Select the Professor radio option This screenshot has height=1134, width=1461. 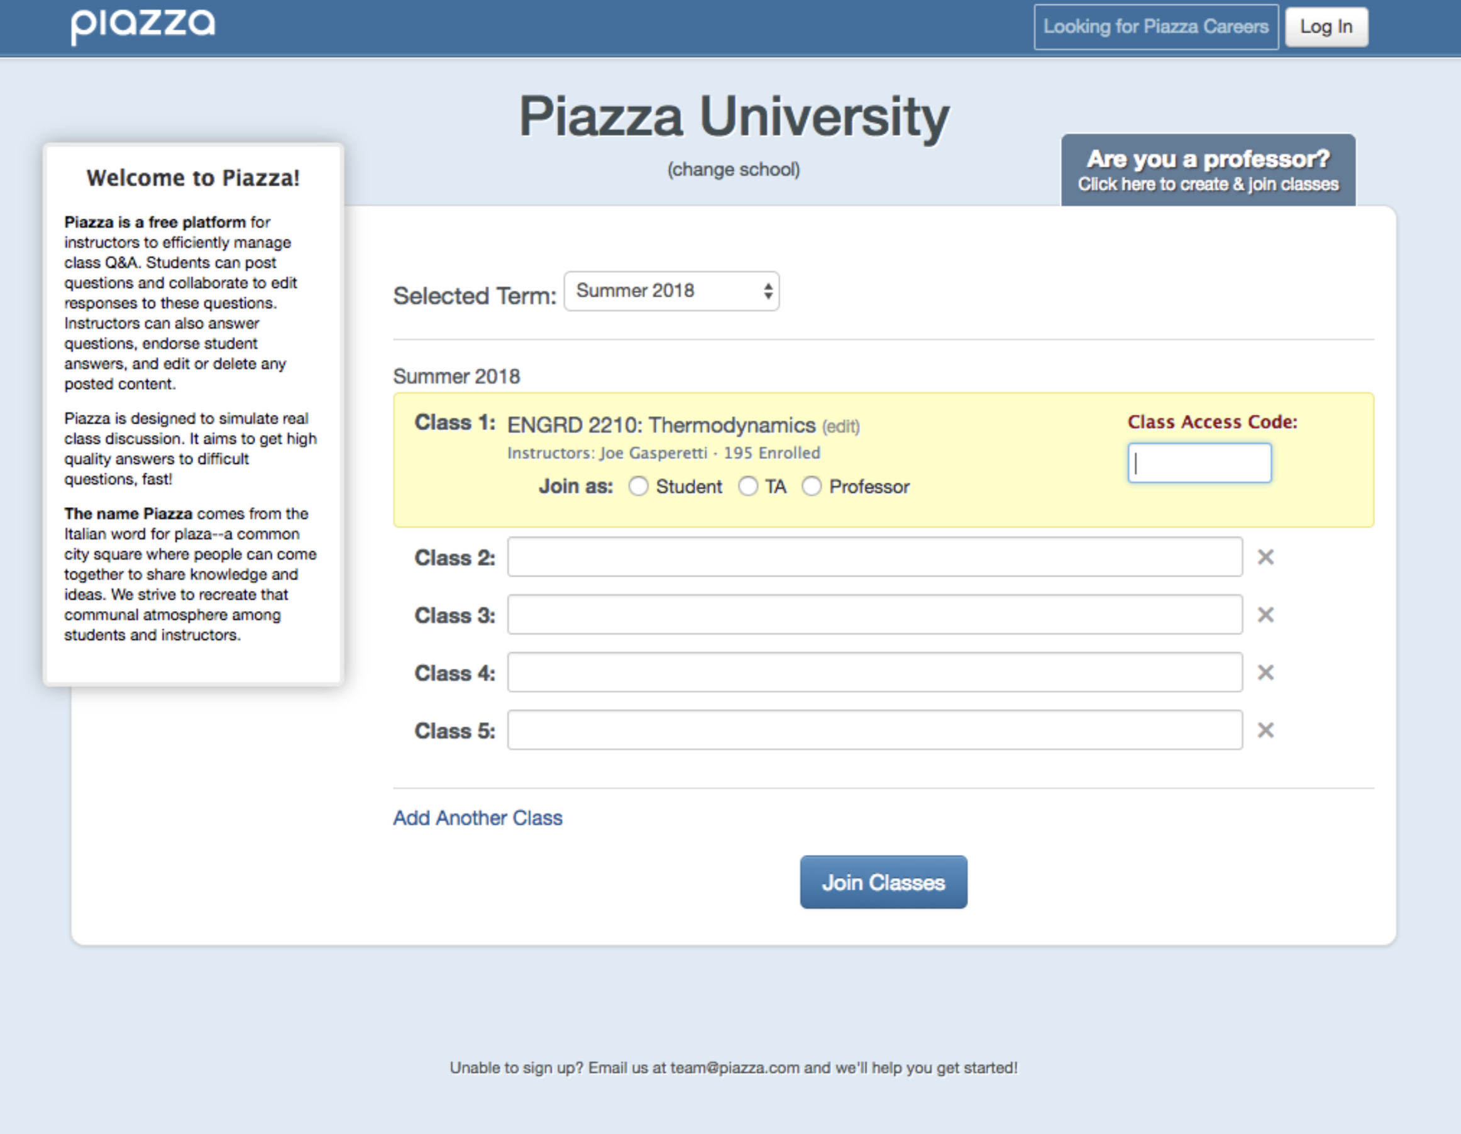pyautogui.click(x=812, y=487)
